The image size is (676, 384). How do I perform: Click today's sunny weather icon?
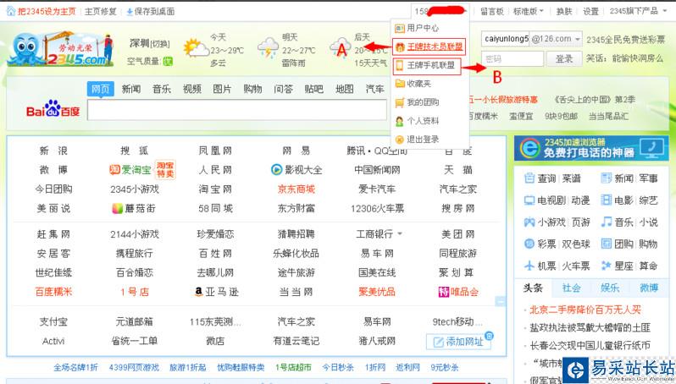click(x=196, y=48)
